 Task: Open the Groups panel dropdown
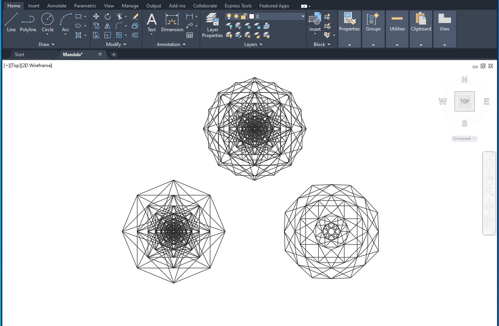coord(373,45)
